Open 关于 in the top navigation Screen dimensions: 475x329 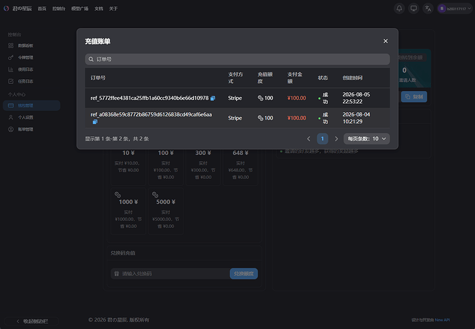114,9
